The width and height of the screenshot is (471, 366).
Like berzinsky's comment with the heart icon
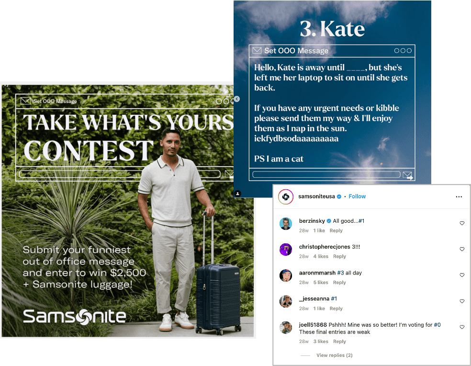coord(462,223)
